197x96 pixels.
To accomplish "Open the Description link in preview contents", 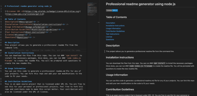I will [111, 23].
